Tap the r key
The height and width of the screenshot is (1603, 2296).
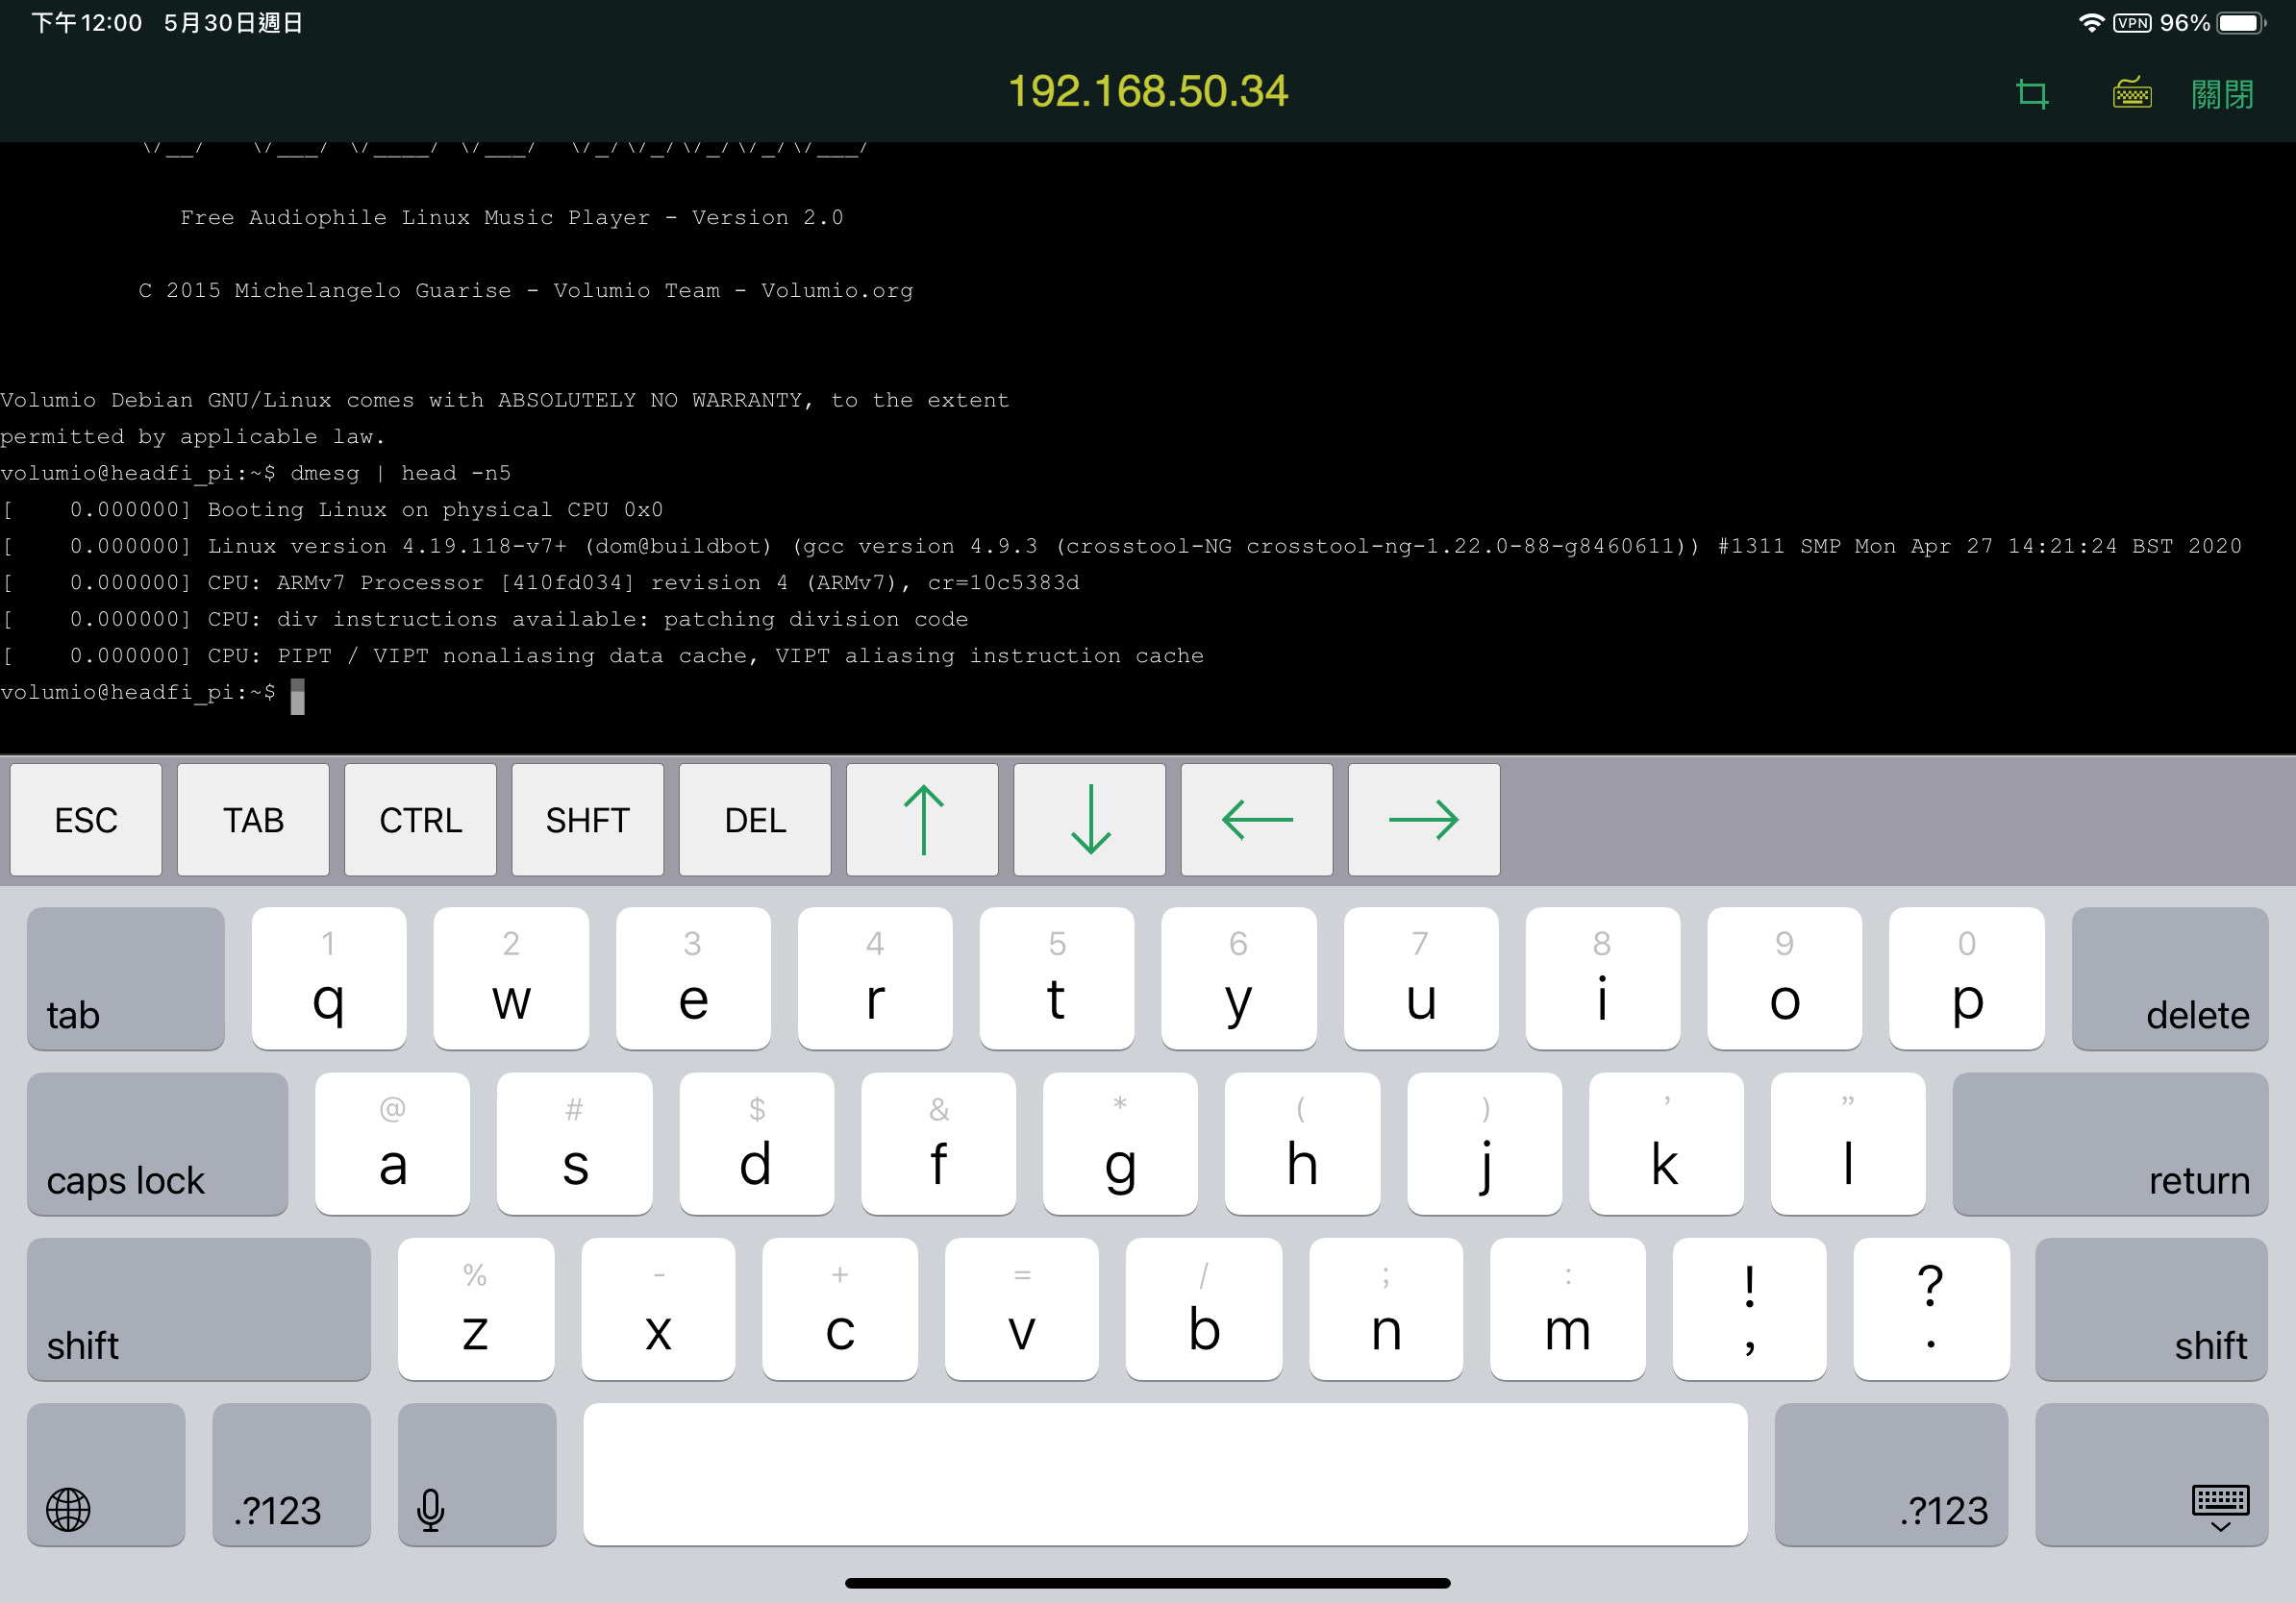(875, 978)
